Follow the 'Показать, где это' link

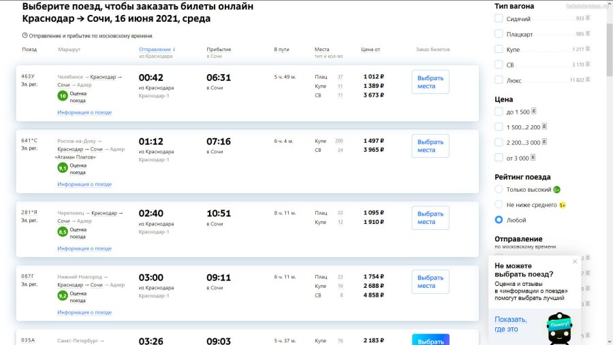511,324
